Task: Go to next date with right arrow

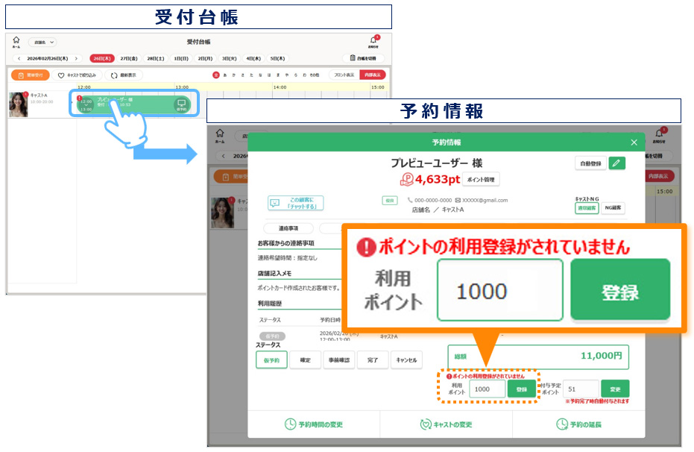Action: pyautogui.click(x=75, y=58)
